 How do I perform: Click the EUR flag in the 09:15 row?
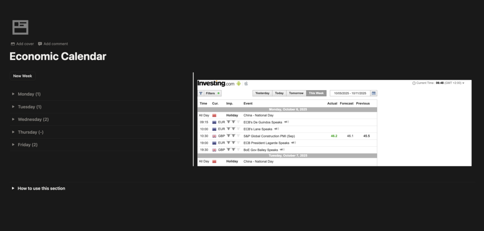tap(214, 122)
